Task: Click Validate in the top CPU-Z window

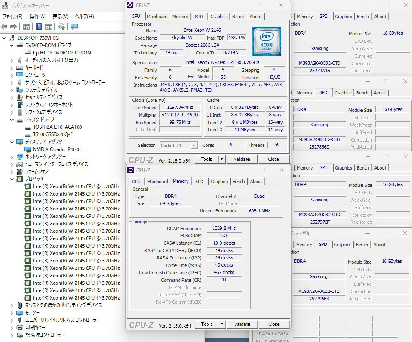Action: [242, 159]
